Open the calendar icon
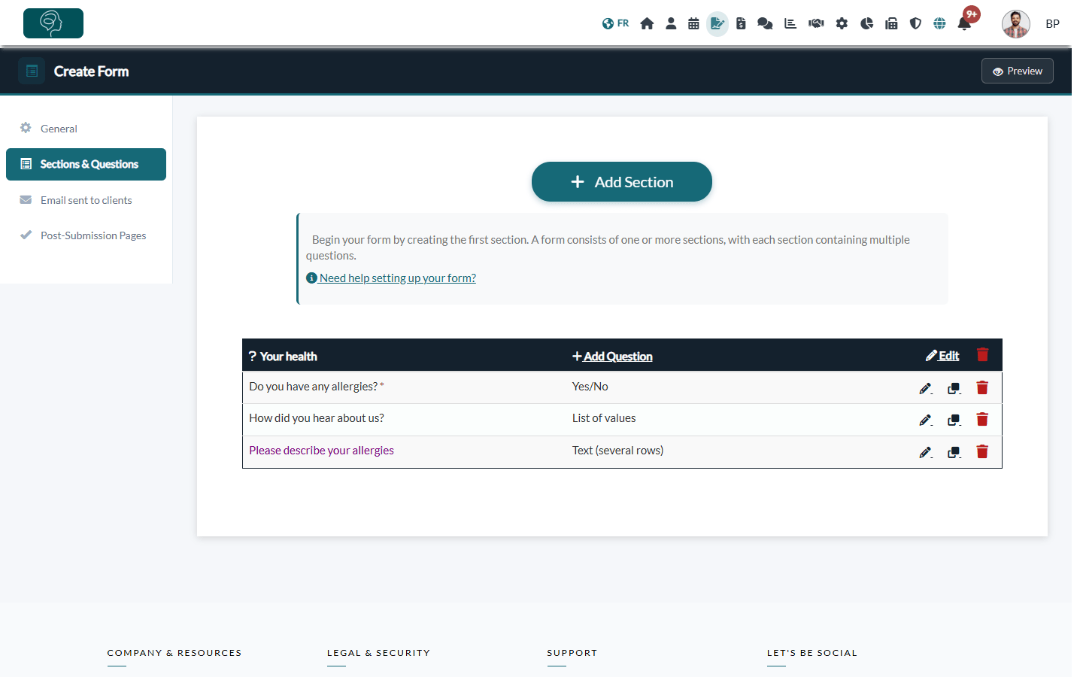1083x677 pixels. tap(693, 23)
